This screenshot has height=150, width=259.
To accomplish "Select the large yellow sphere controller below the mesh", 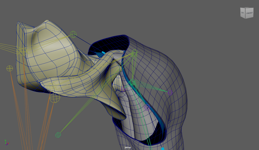I will point(55,98).
